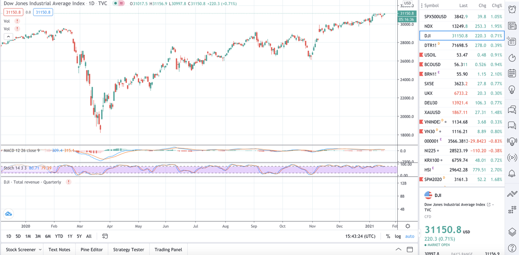Toggle the red flag on SPM2020
Viewport: 519px width, 255px height.
point(421,179)
